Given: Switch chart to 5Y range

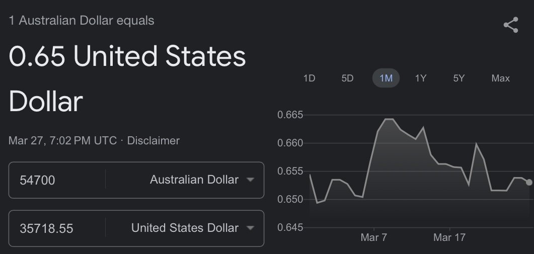Looking at the screenshot, I should click(459, 78).
